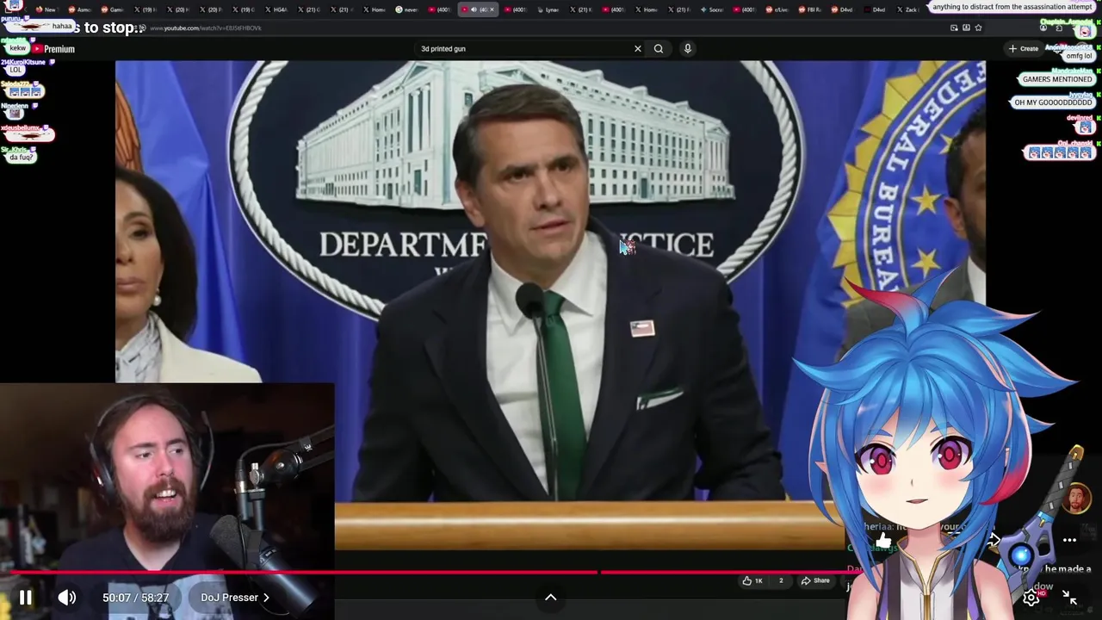Go to YouTube Premium home logo
The image size is (1102, 620).
point(53,49)
